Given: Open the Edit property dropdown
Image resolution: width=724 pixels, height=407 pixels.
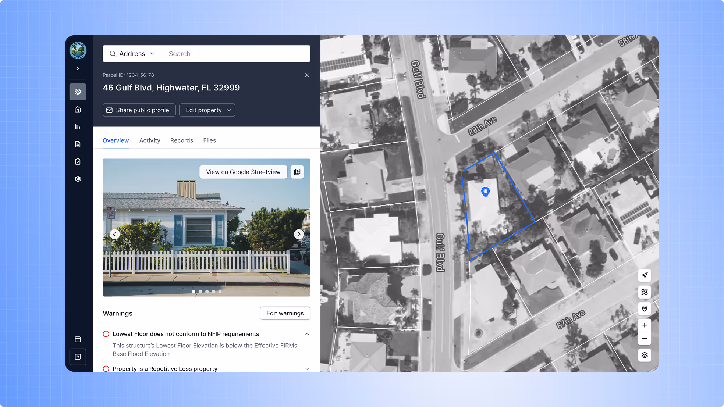Looking at the screenshot, I should click(207, 110).
